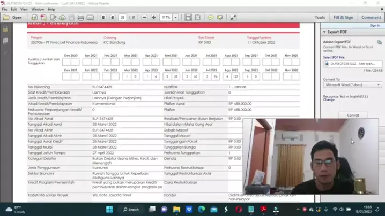Viewport: 385px width, 216px height.
Task: Click the page number input field
Action: pos(123,18)
